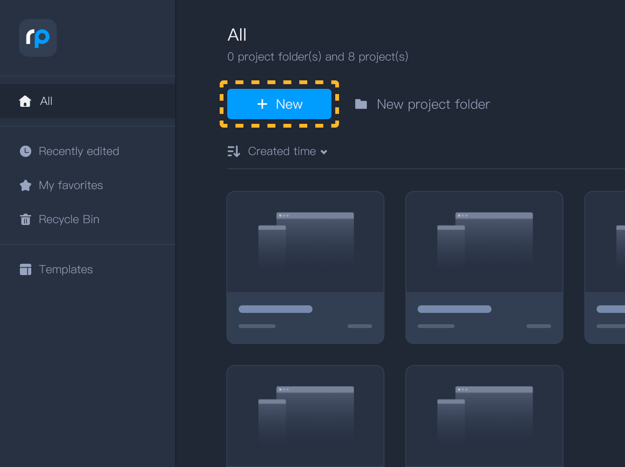Image resolution: width=625 pixels, height=467 pixels.
Task: Click the trash icon for Recycle Bin
Action: (x=26, y=219)
